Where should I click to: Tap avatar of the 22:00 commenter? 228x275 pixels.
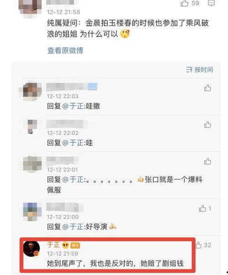[32, 212]
